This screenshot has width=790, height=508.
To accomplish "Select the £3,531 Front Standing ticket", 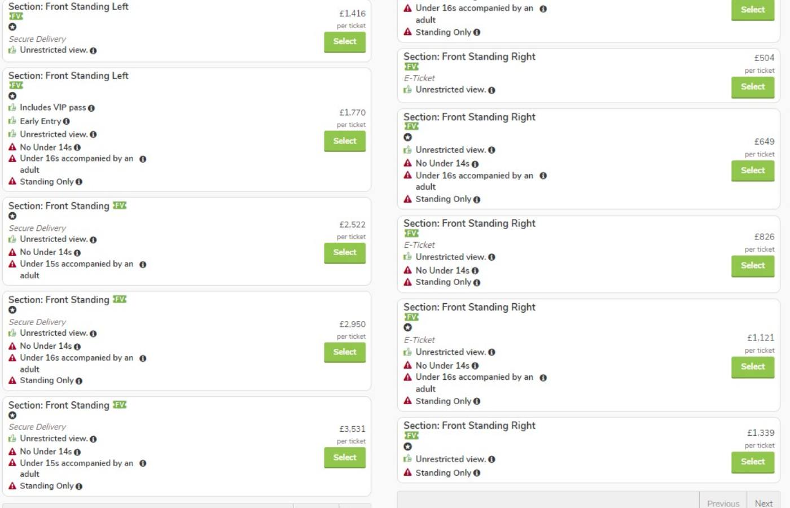I will pyautogui.click(x=345, y=458).
